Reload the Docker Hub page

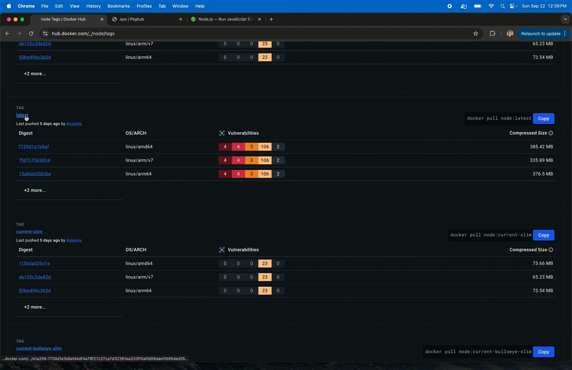(x=31, y=34)
